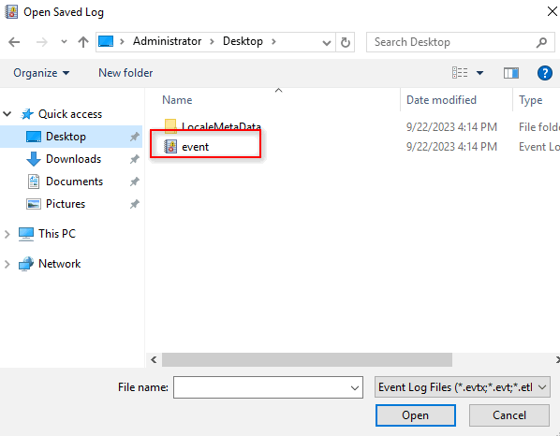Navigate up one folder level
This screenshot has height=436, width=560.
coord(83,42)
